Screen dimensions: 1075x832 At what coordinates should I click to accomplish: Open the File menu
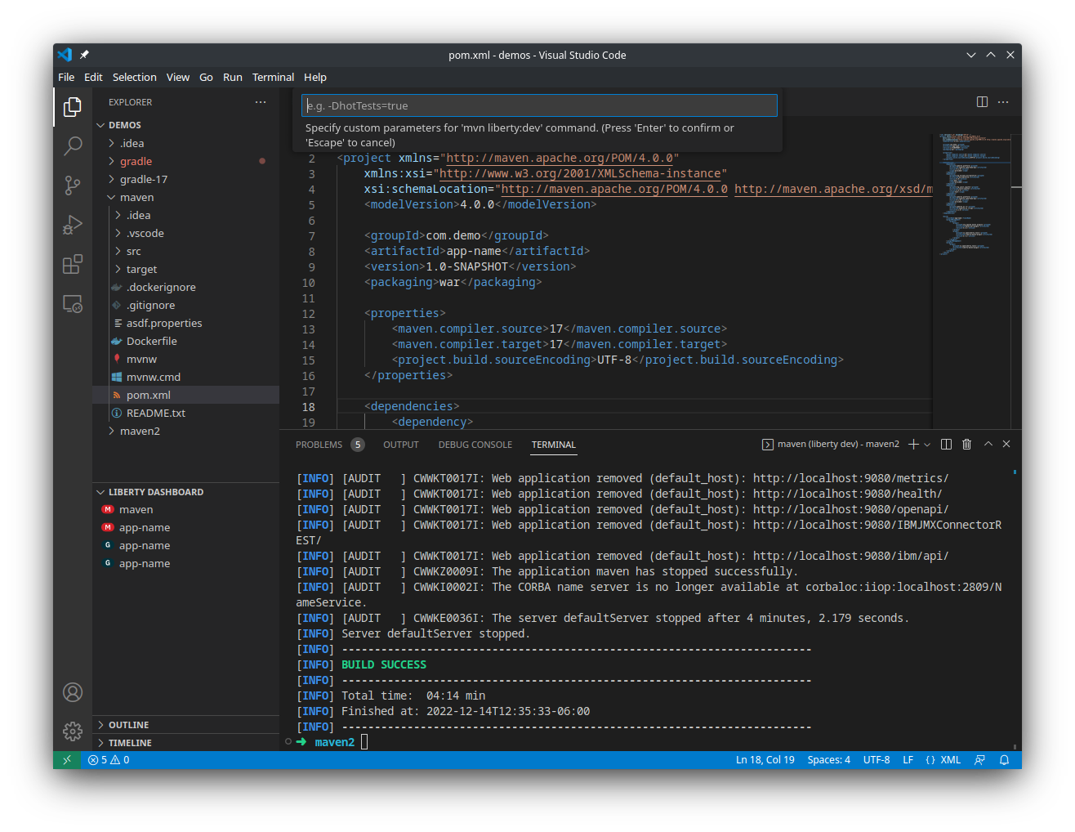coord(66,77)
